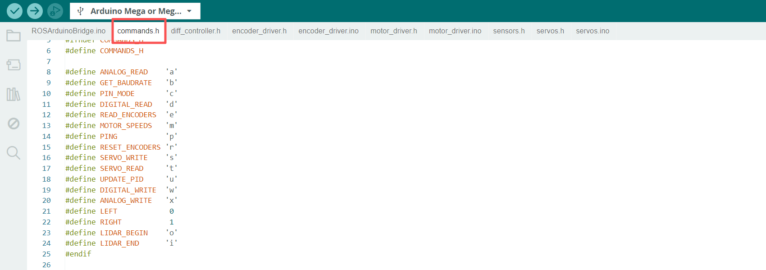Open the servos.h tab
The image size is (766, 270).
(x=550, y=31)
